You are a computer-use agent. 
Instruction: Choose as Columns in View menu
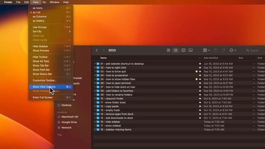coord(51,17)
